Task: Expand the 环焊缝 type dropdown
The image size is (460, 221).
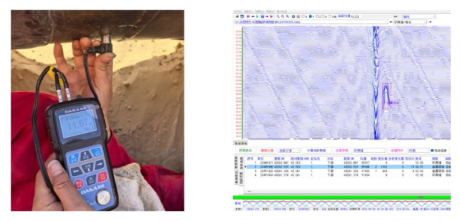Action: [370, 150]
